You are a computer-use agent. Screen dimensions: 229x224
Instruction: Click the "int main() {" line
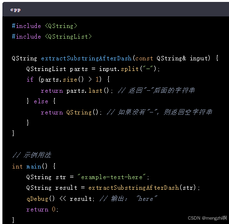coord(34,167)
